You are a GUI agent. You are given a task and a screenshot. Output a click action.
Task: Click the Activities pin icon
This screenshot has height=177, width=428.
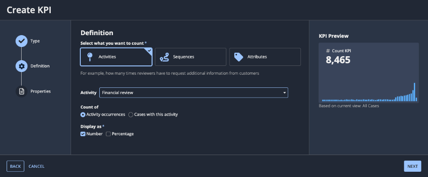pos(90,57)
